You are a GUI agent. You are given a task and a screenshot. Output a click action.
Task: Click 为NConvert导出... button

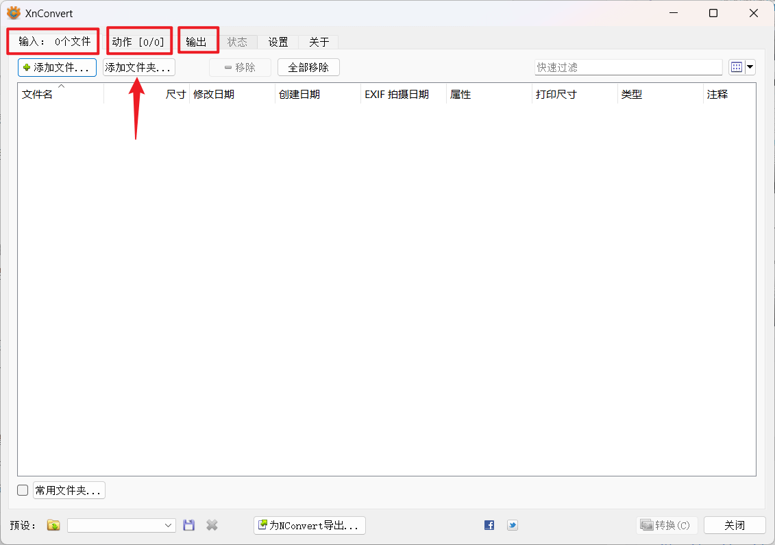point(310,525)
